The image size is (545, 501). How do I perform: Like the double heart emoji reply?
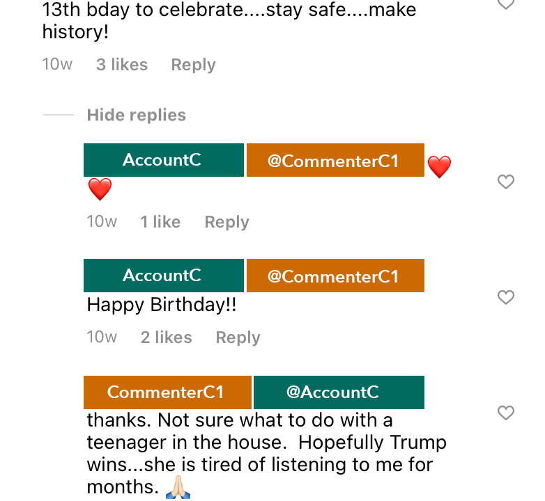[x=506, y=182]
